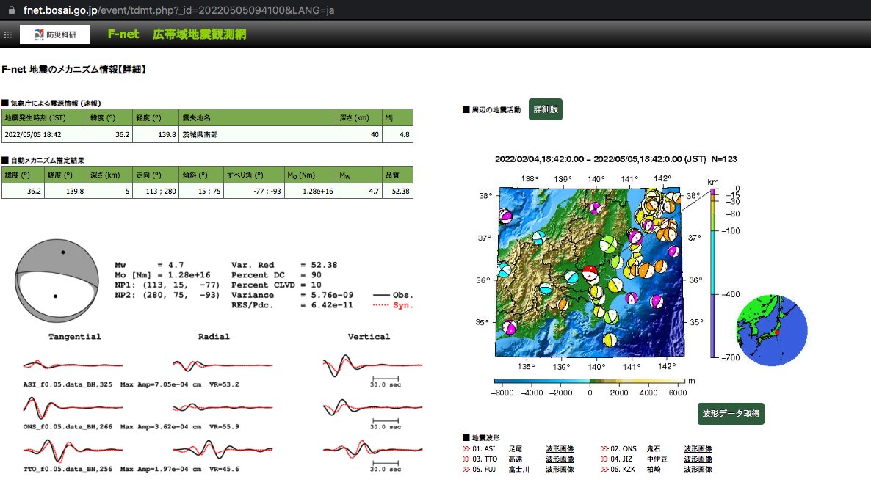Click the gray focal mechanism beach ball diagram
Image resolution: width=871 pixels, height=496 pixels.
click(56, 281)
